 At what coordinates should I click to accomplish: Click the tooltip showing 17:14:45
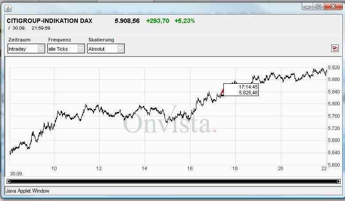(241, 89)
